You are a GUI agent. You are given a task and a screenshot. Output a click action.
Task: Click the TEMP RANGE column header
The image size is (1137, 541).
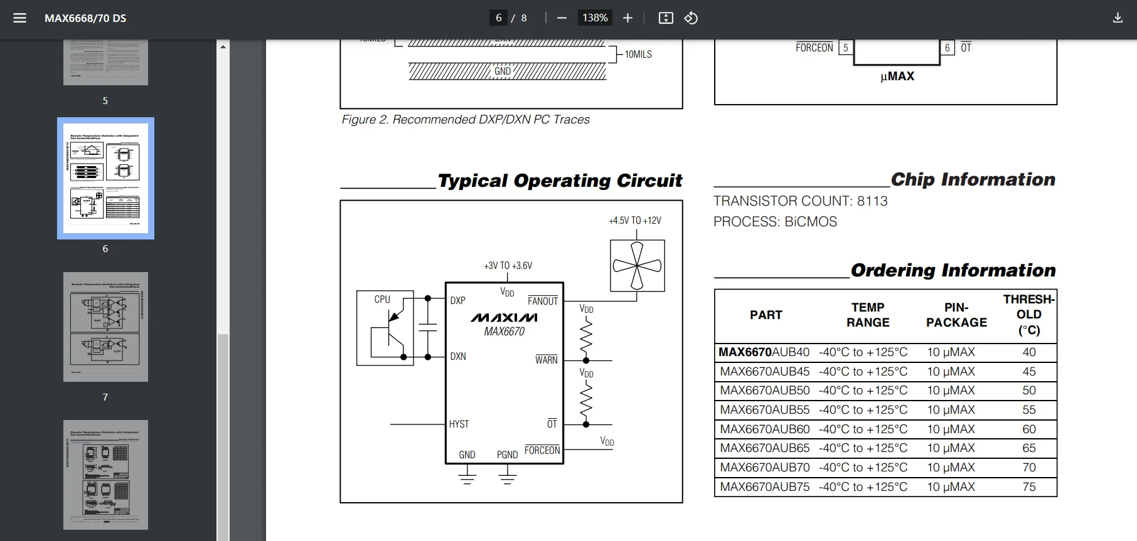point(868,315)
